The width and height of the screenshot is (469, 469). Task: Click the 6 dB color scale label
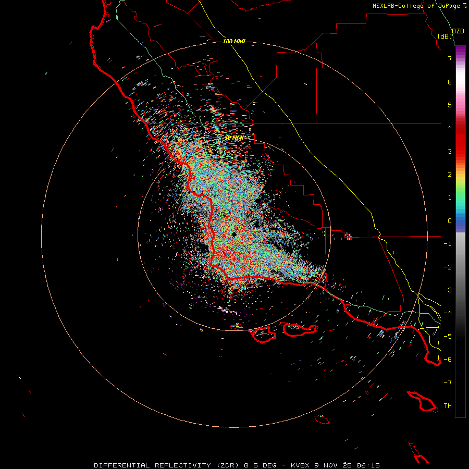(x=450, y=82)
